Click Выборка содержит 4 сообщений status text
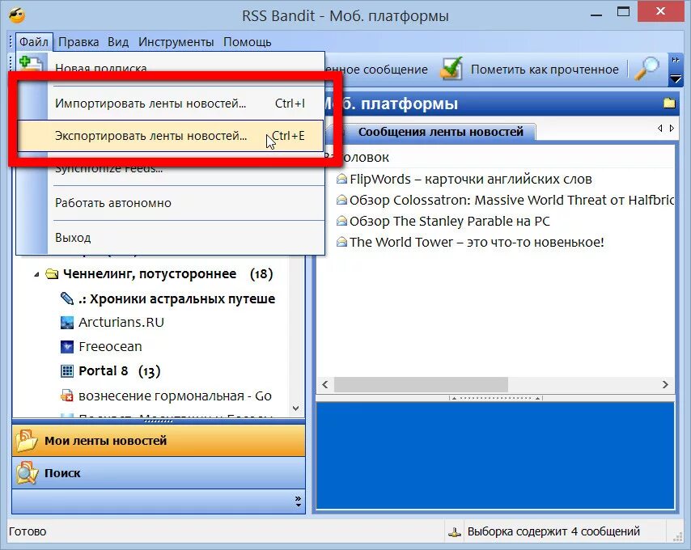 (x=553, y=531)
